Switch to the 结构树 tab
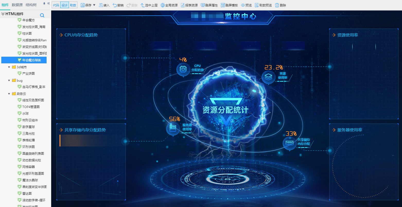 31,5
